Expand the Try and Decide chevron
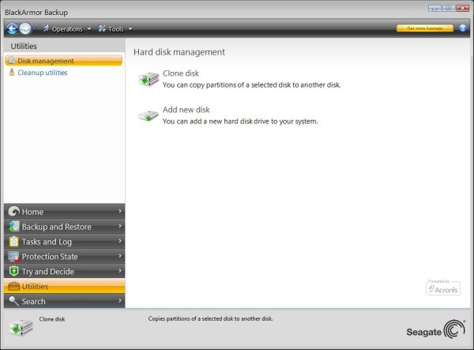Viewport: 474px width, 350px height. point(120,271)
